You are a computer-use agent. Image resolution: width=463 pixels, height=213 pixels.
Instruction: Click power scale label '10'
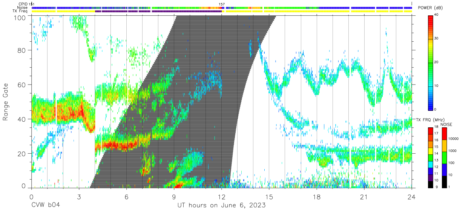click(x=437, y=86)
